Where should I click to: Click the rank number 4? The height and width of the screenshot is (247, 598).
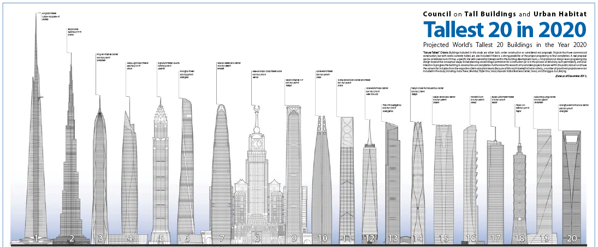click(129, 239)
